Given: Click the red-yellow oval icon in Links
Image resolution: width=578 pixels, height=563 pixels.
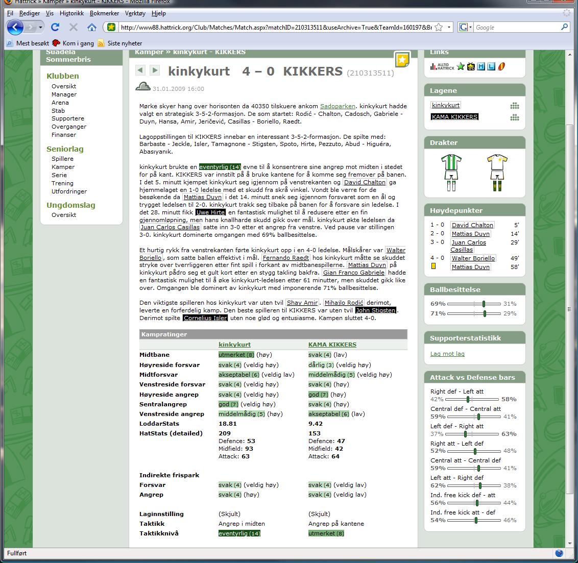Looking at the screenshot, I should (x=501, y=67).
